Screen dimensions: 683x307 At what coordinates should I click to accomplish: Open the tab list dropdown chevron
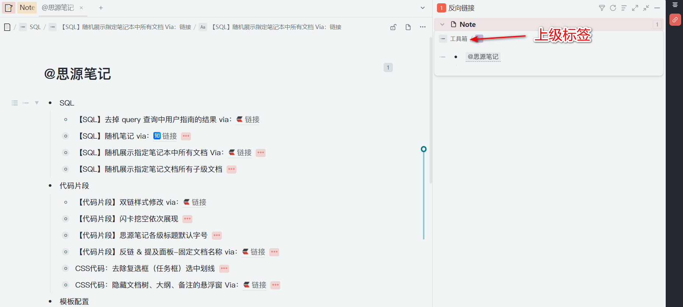pyautogui.click(x=423, y=8)
